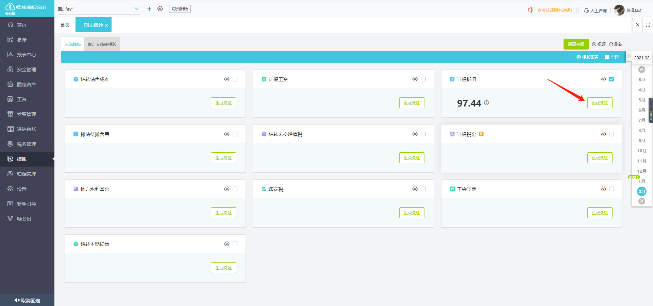Select 6月 in the month timeline
Viewport: 653px width, 306px height.
click(641, 110)
